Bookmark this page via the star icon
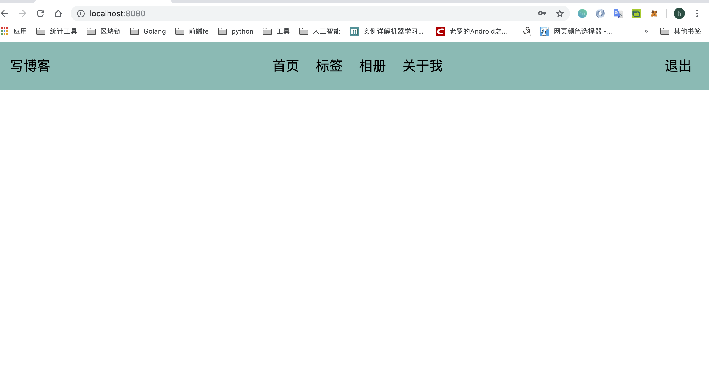This screenshot has width=709, height=387. (x=559, y=13)
